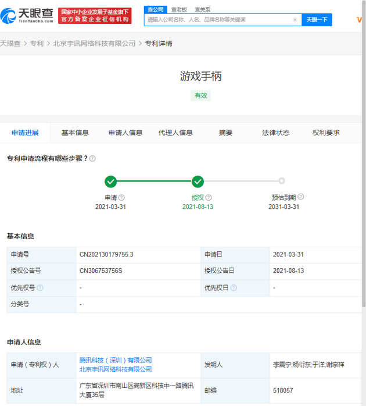Click the estimated expiry date 2031-03-31
The height and width of the screenshot is (406, 366).
coord(284,207)
